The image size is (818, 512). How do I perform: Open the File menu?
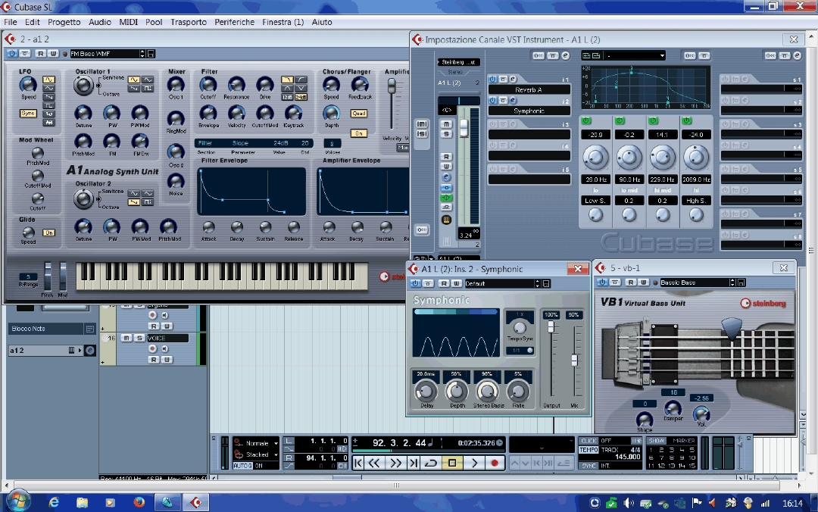point(11,22)
